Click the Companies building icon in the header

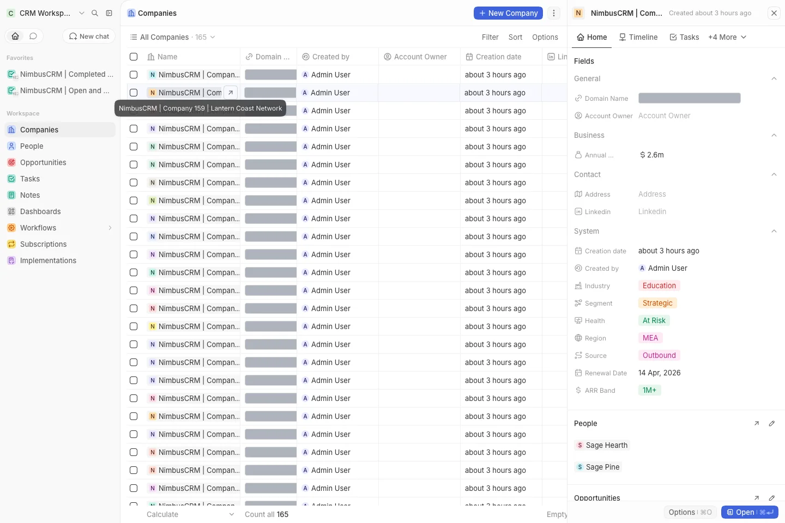click(x=131, y=13)
